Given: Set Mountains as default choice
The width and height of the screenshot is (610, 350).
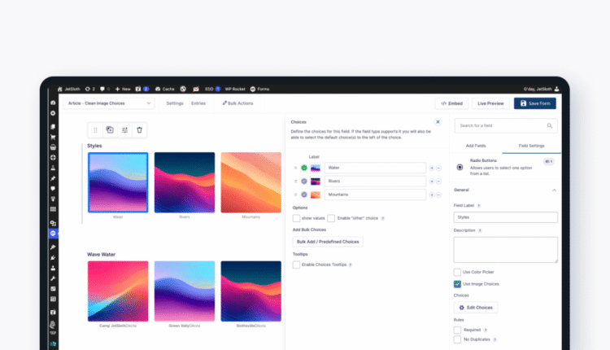Looking at the screenshot, I should [304, 195].
